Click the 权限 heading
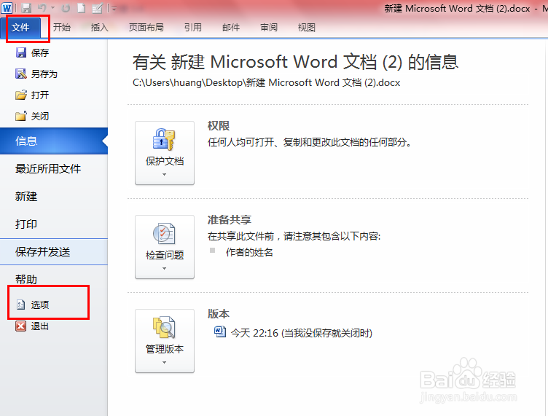The height and width of the screenshot is (416, 548). pos(219,126)
